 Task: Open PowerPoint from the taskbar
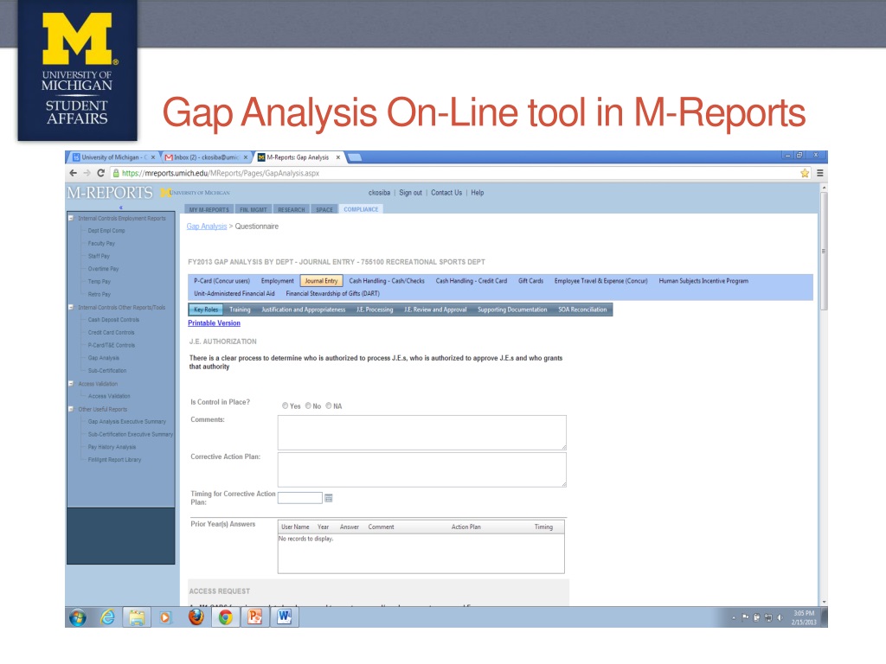pyautogui.click(x=255, y=617)
